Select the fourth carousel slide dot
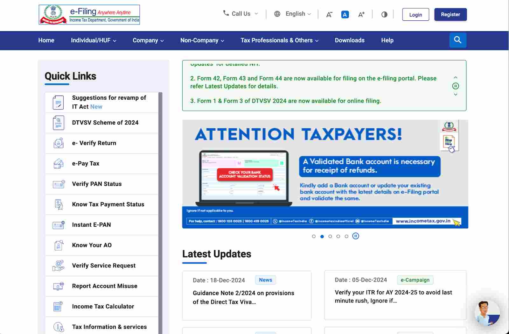Viewport: 509px width, 334px height. click(338, 236)
